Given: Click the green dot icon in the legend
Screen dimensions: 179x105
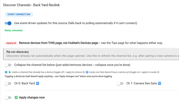Looking at the screenshot, I should pyautogui.click(x=10, y=72).
